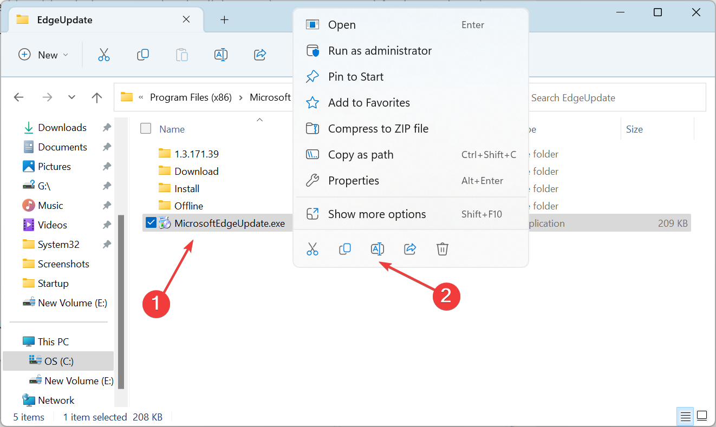Screen dimensions: 716x427
Task: Click the Cut icon in the context menu
Action: [313, 249]
